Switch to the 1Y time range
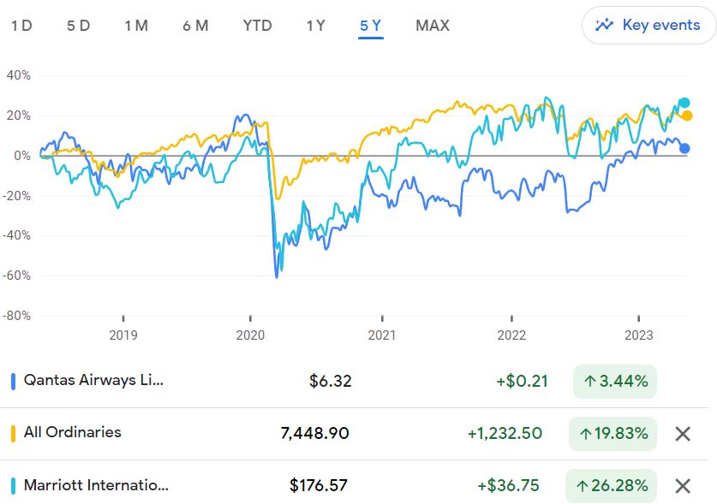The image size is (717, 504). 315,26
